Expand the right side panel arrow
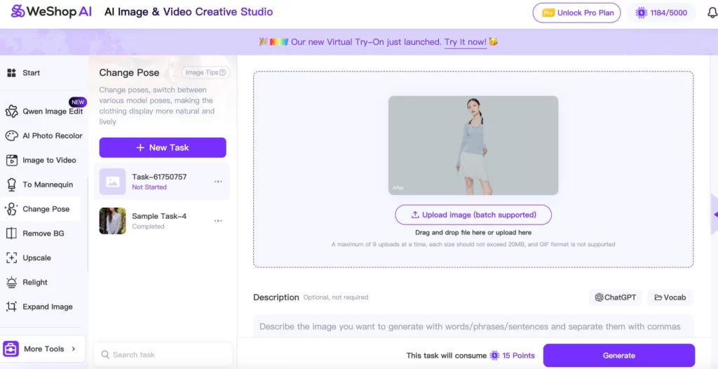 (x=713, y=215)
